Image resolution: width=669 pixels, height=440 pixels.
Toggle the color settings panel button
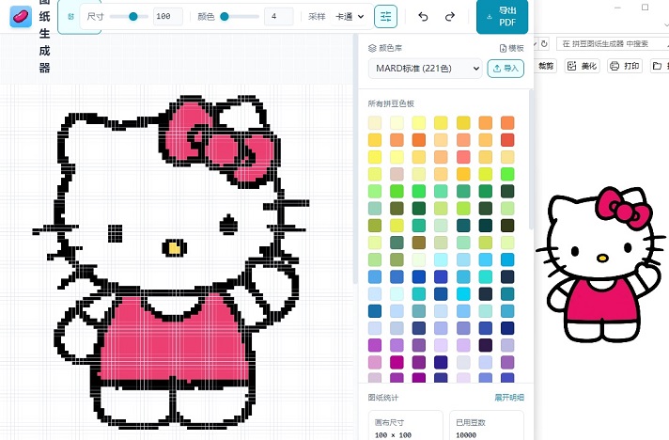385,16
